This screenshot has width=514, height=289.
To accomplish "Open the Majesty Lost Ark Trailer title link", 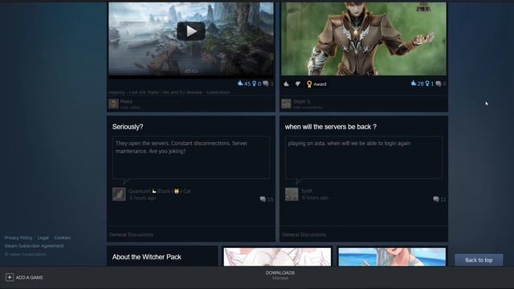I will point(169,92).
